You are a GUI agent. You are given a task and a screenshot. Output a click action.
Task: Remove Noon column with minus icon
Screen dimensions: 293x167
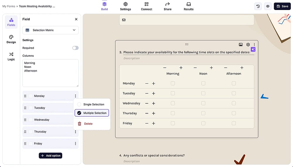[x=195, y=68]
